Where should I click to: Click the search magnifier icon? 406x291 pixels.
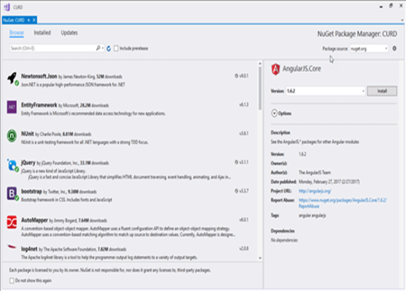[99, 48]
